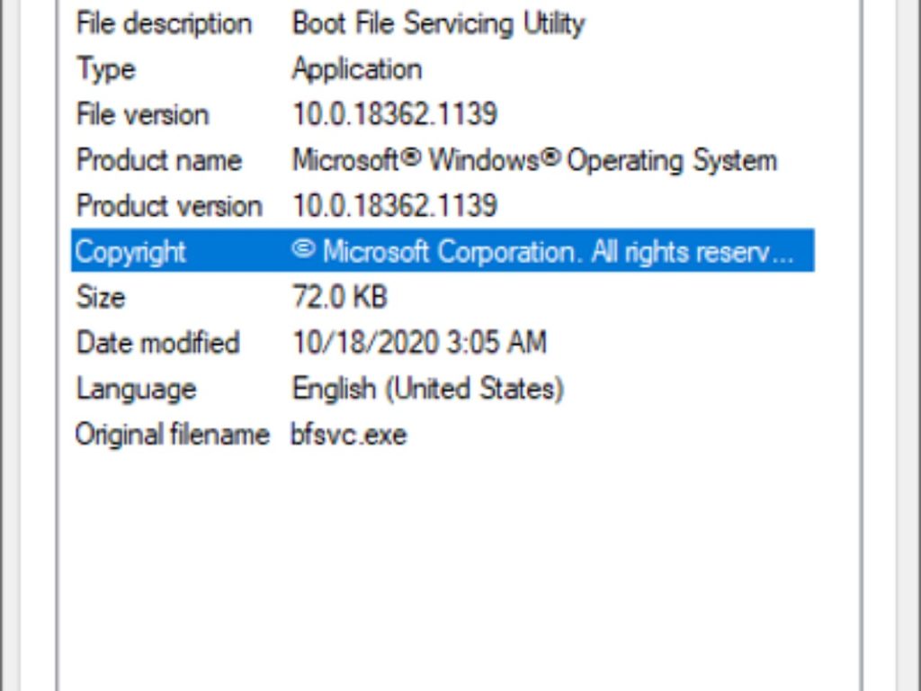Click the Application type value
The width and height of the screenshot is (921, 691).
[x=356, y=69]
